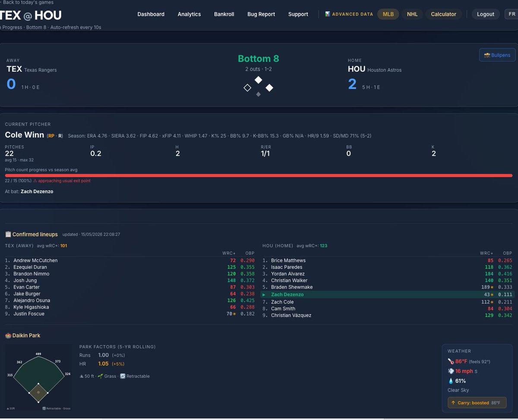The width and height of the screenshot is (518, 420).
Task: Click pitcher name Cole Winn
Action: tap(25, 135)
